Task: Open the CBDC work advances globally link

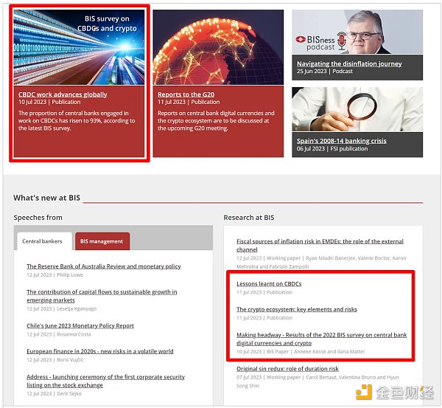Action: [63, 94]
